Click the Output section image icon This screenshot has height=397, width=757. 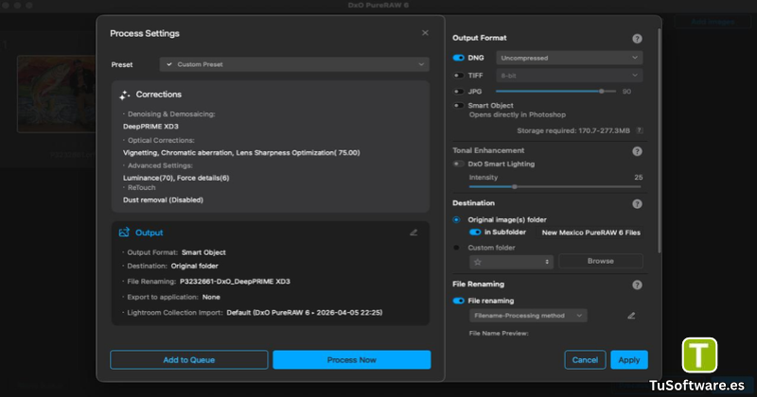pyautogui.click(x=124, y=232)
